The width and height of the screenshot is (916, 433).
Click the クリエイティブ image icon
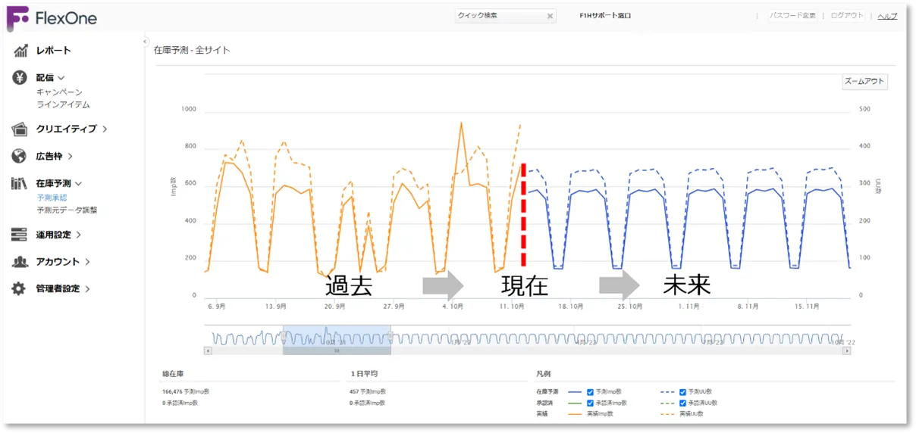[x=20, y=129]
